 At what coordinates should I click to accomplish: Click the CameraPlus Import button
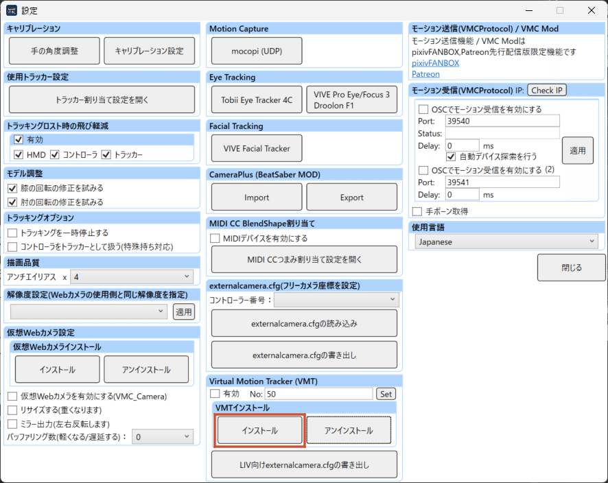coord(257,198)
